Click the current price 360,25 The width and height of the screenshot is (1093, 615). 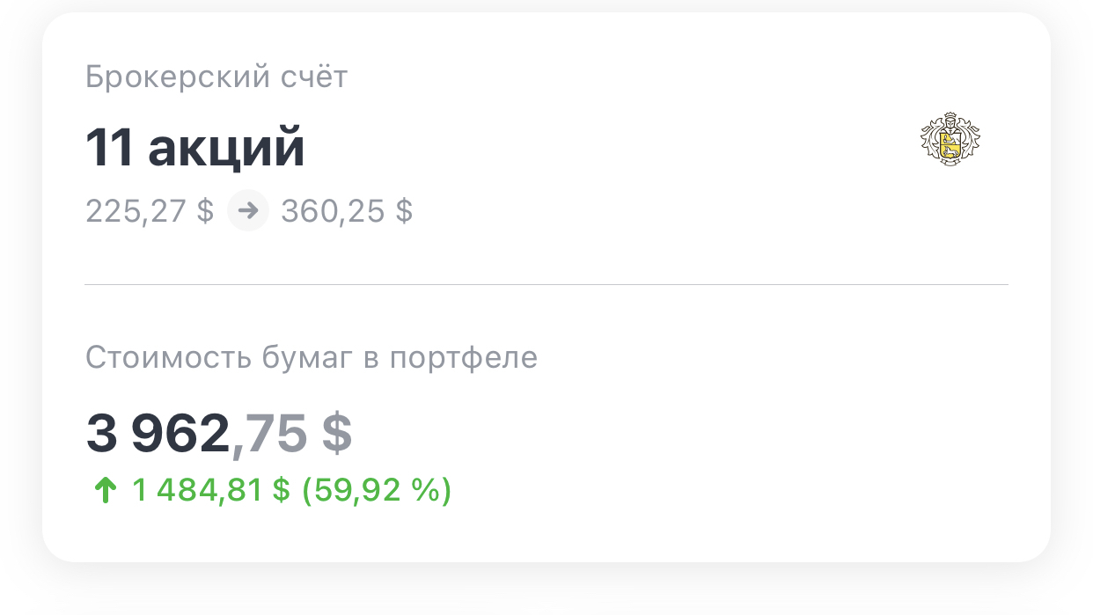coord(332,211)
